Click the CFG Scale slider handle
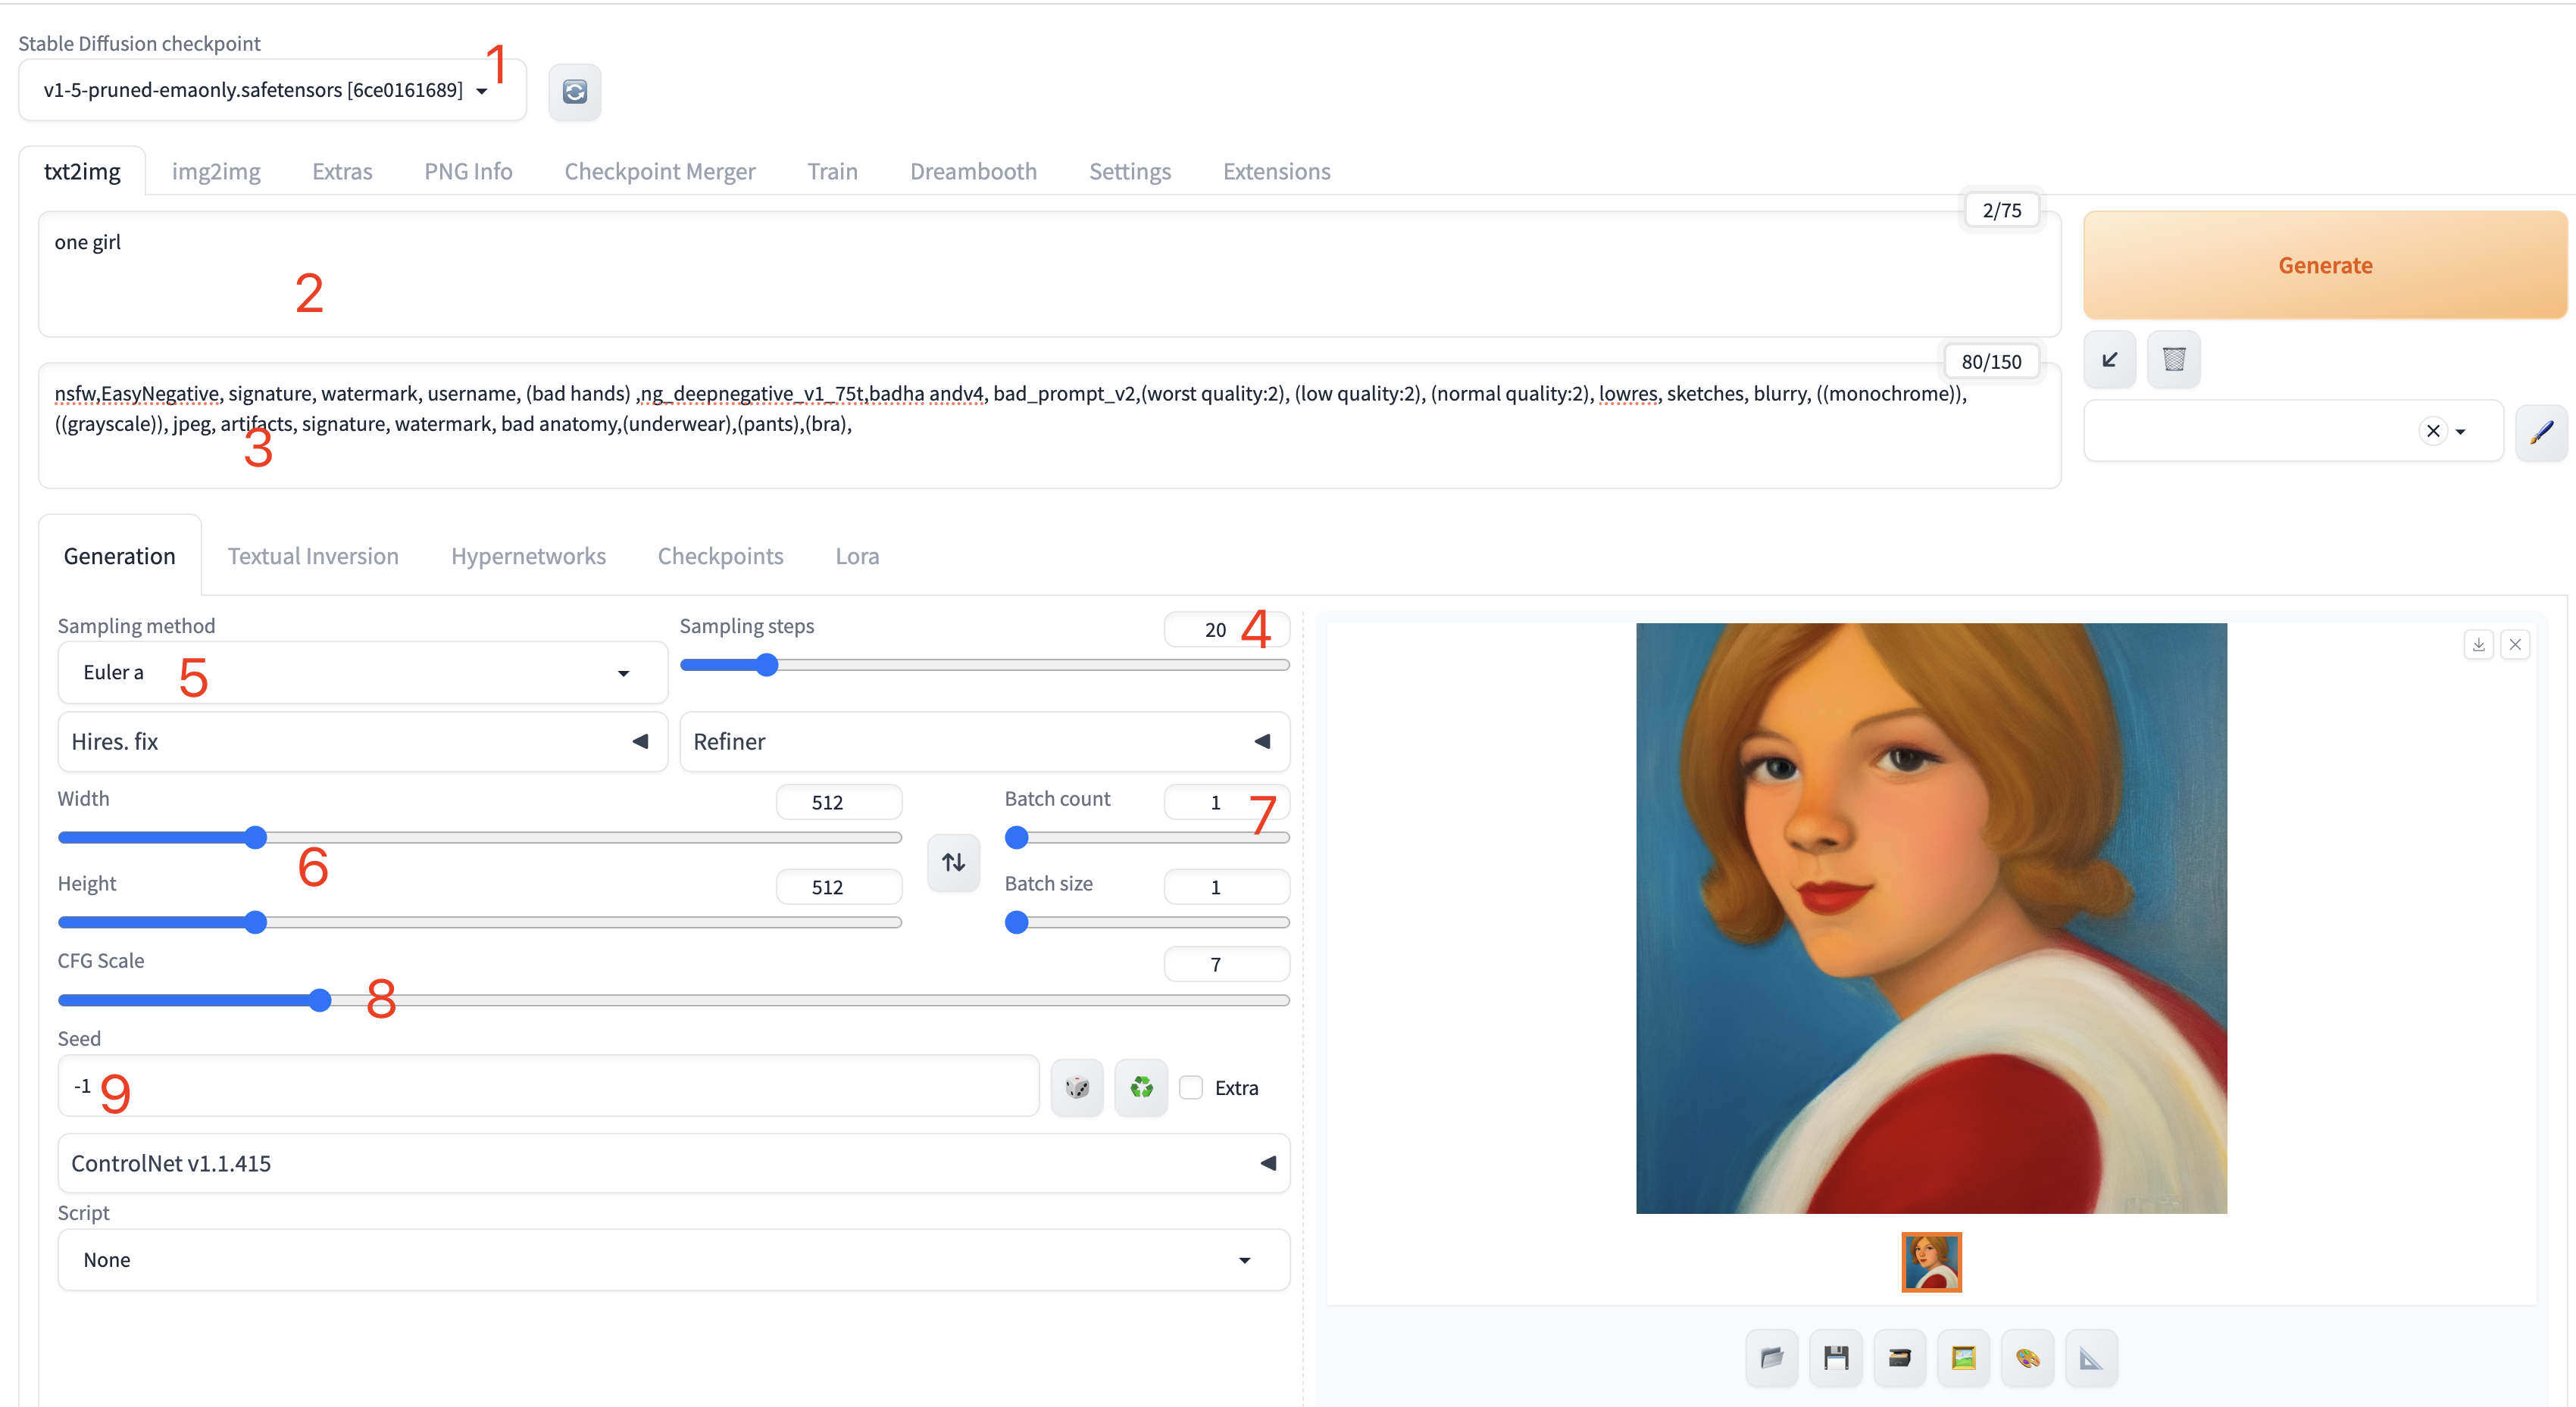The width and height of the screenshot is (2576, 1407). [x=320, y=1000]
